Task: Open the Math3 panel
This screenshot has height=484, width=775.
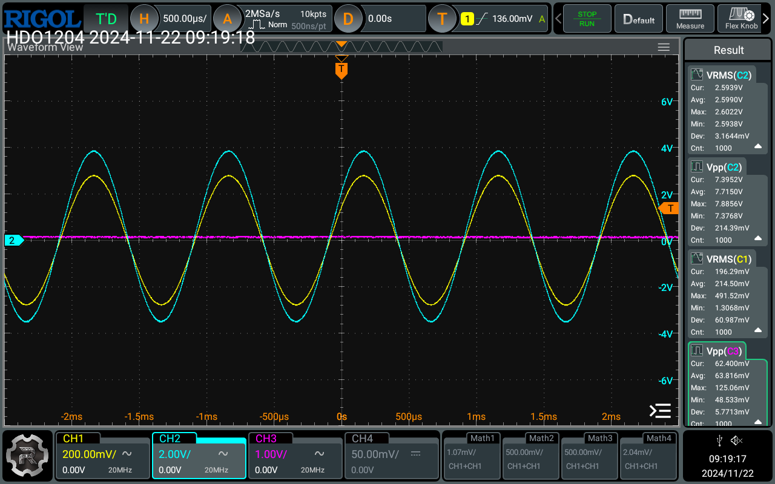Action: coord(590,455)
